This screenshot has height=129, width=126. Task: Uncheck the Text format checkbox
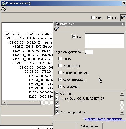pyautogui.click(x=109, y=17)
